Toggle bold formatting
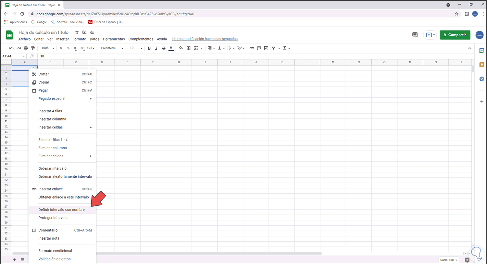 (149, 48)
